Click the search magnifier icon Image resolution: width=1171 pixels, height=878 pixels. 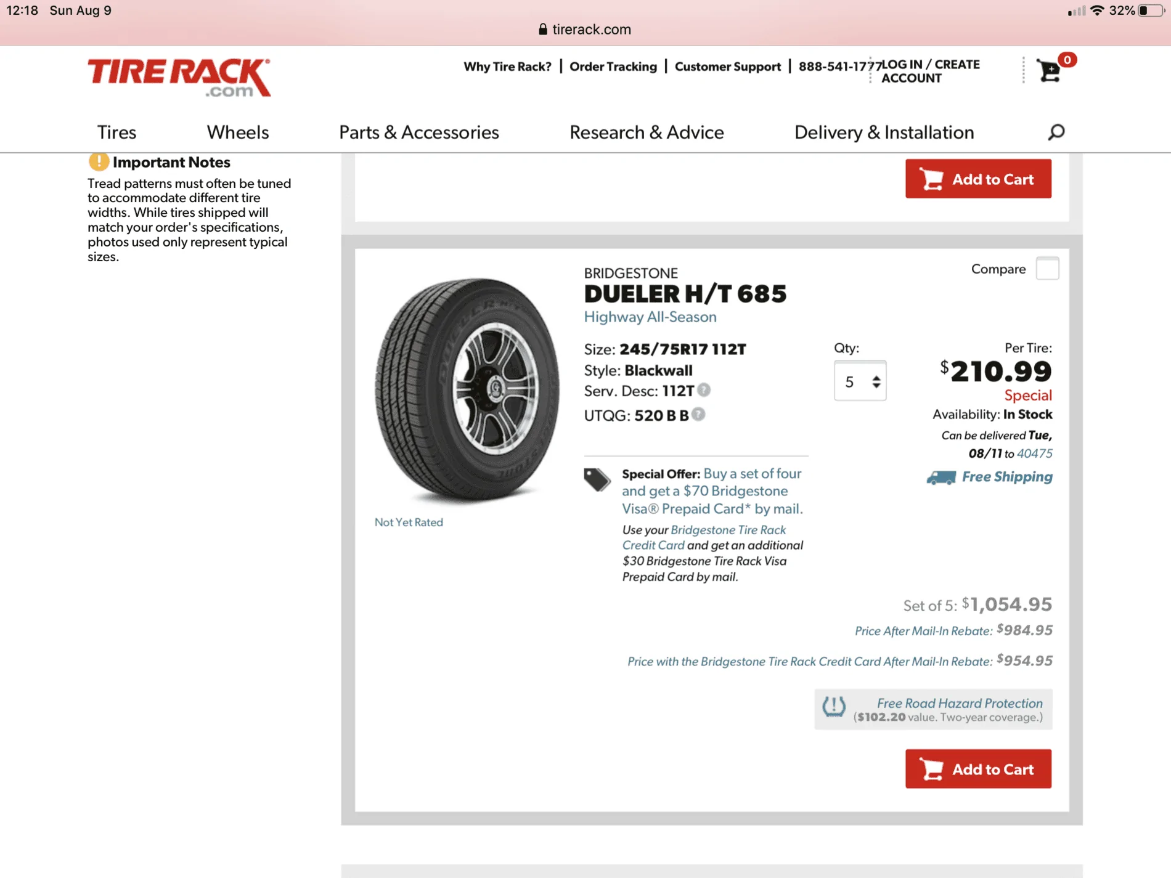tap(1056, 132)
